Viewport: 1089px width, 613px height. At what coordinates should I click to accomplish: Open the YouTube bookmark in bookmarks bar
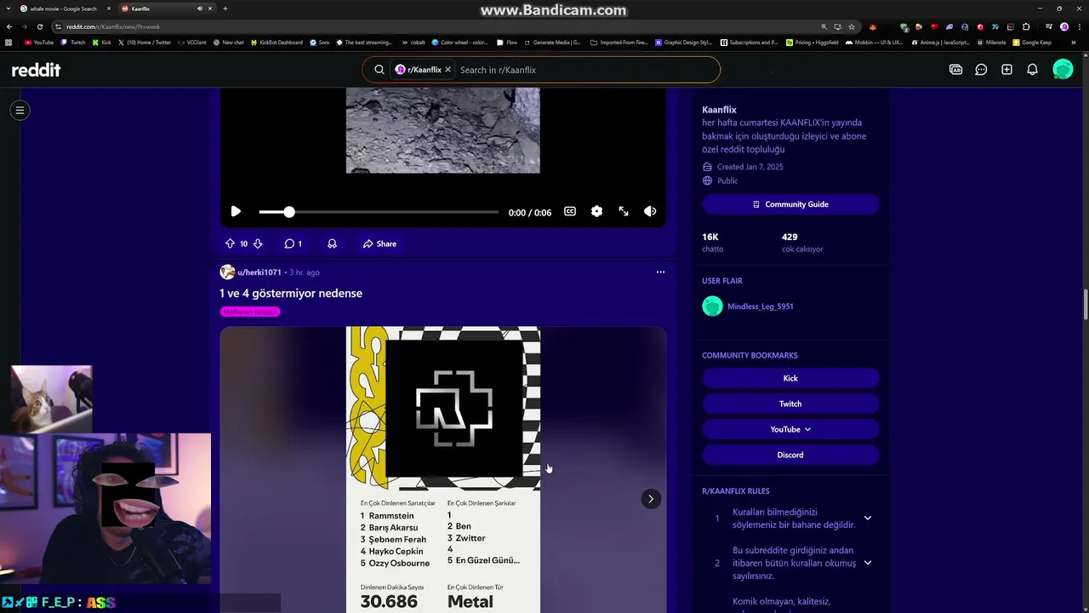[x=39, y=42]
